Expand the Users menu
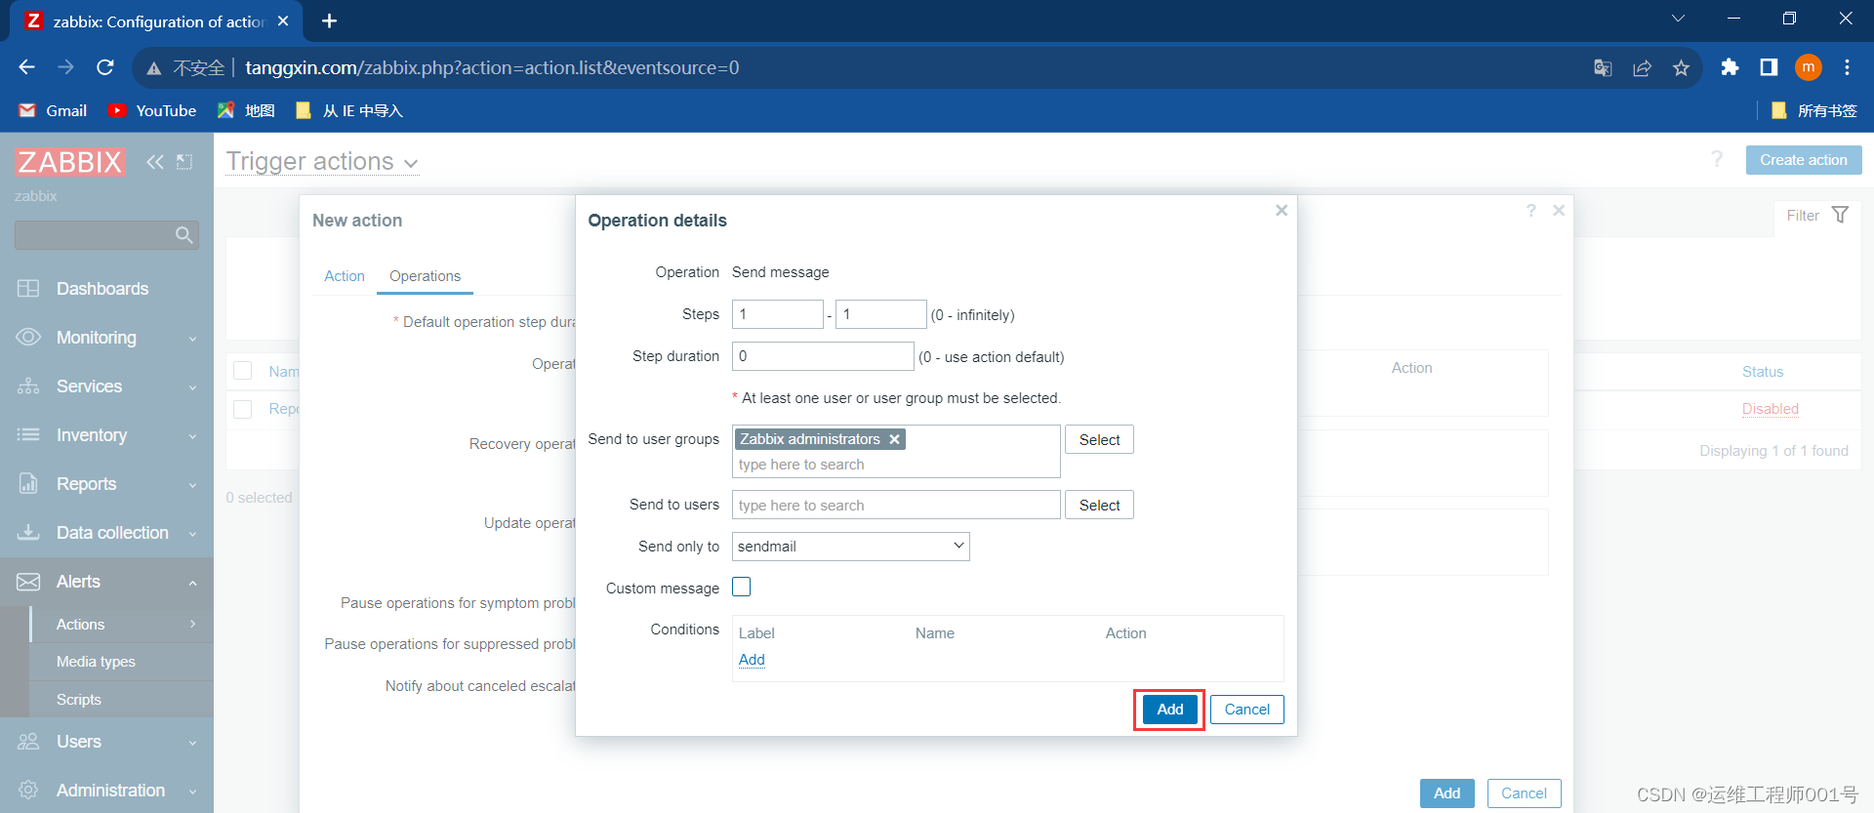 192,743
